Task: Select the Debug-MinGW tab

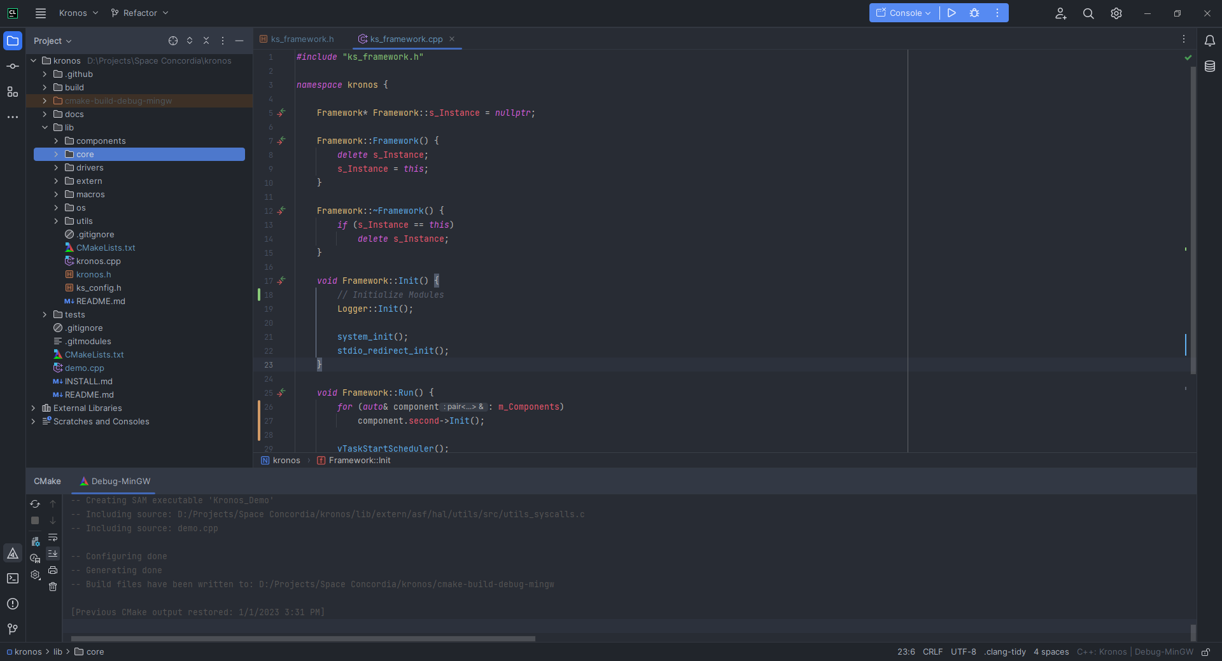Action: tap(115, 482)
